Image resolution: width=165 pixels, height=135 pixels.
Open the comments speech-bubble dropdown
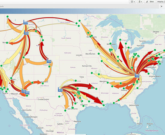tap(133, 2)
